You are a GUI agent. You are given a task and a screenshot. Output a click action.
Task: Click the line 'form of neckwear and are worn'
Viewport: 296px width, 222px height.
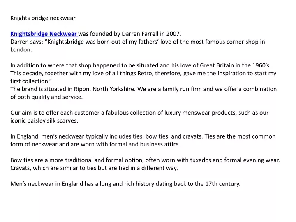tap(95, 144)
